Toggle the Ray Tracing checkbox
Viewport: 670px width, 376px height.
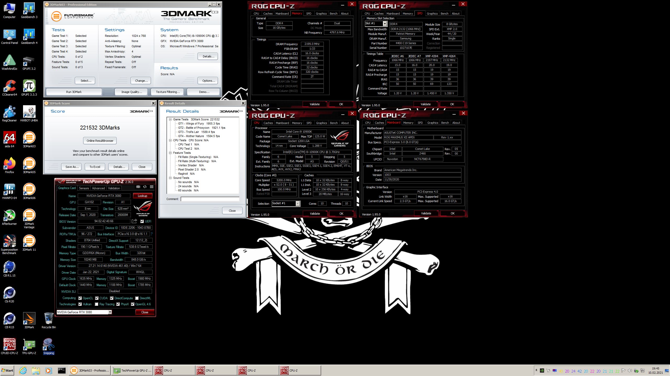click(97, 304)
